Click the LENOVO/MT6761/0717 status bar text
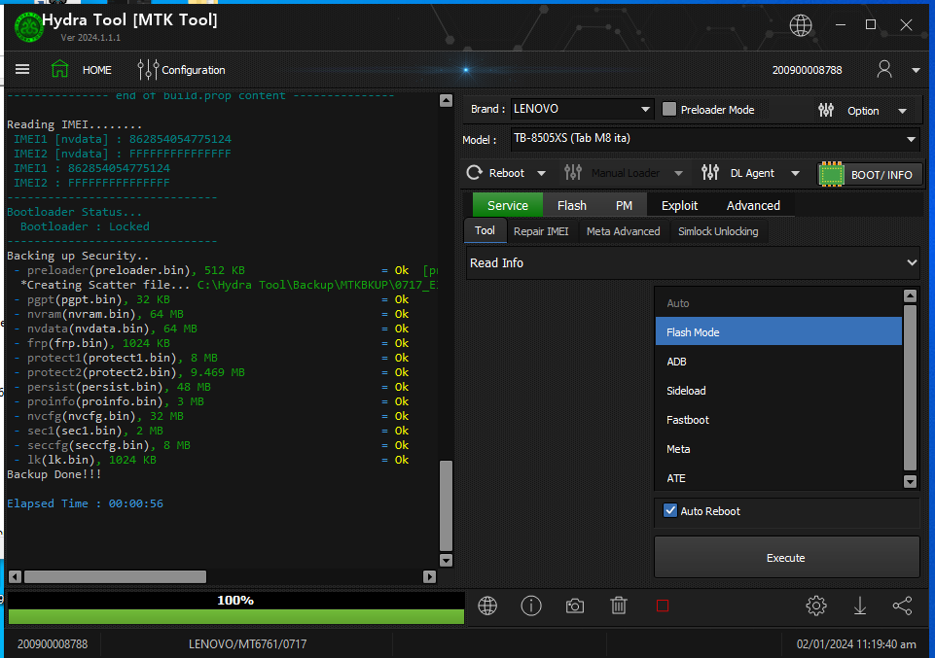 [x=247, y=643]
